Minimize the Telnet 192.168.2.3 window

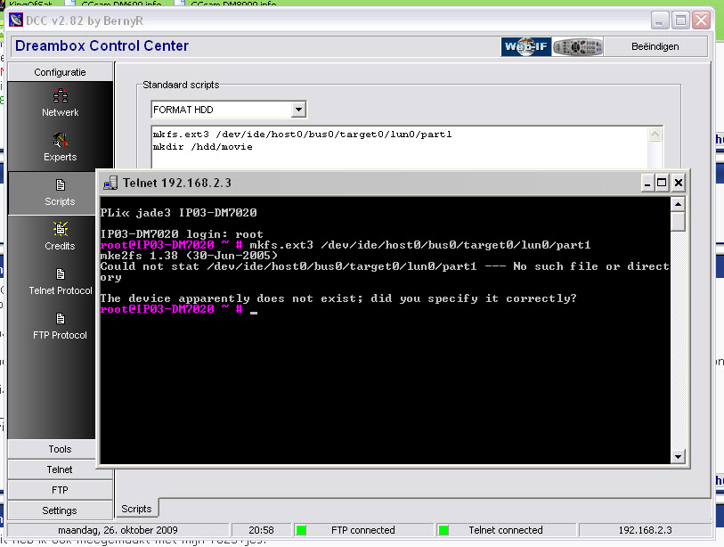coord(647,183)
